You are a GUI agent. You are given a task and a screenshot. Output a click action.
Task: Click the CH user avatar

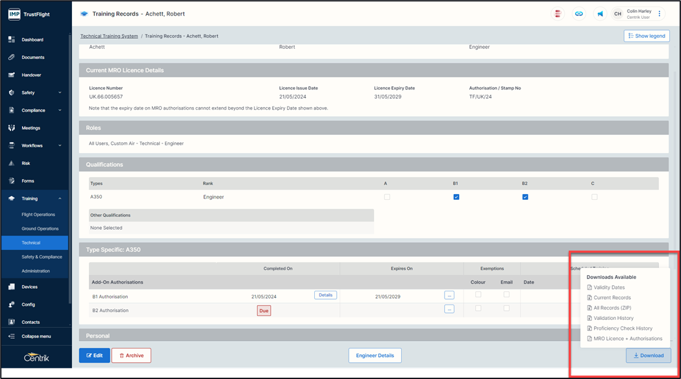pyautogui.click(x=617, y=14)
